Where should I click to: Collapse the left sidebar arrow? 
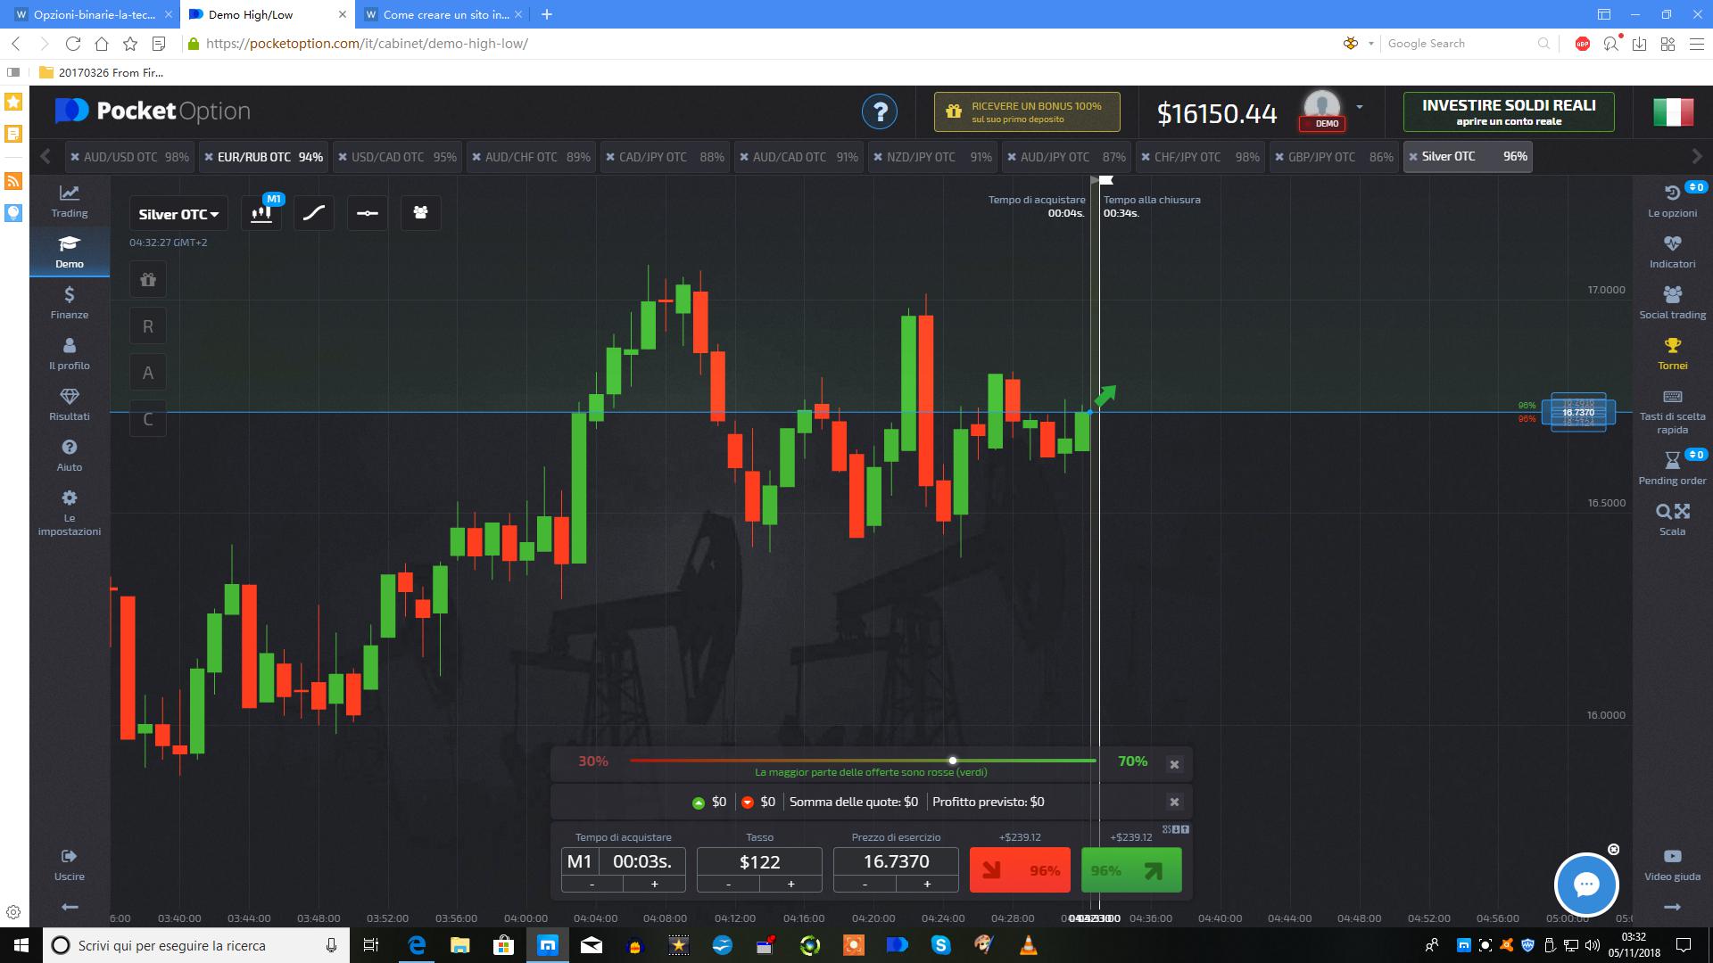point(70,907)
